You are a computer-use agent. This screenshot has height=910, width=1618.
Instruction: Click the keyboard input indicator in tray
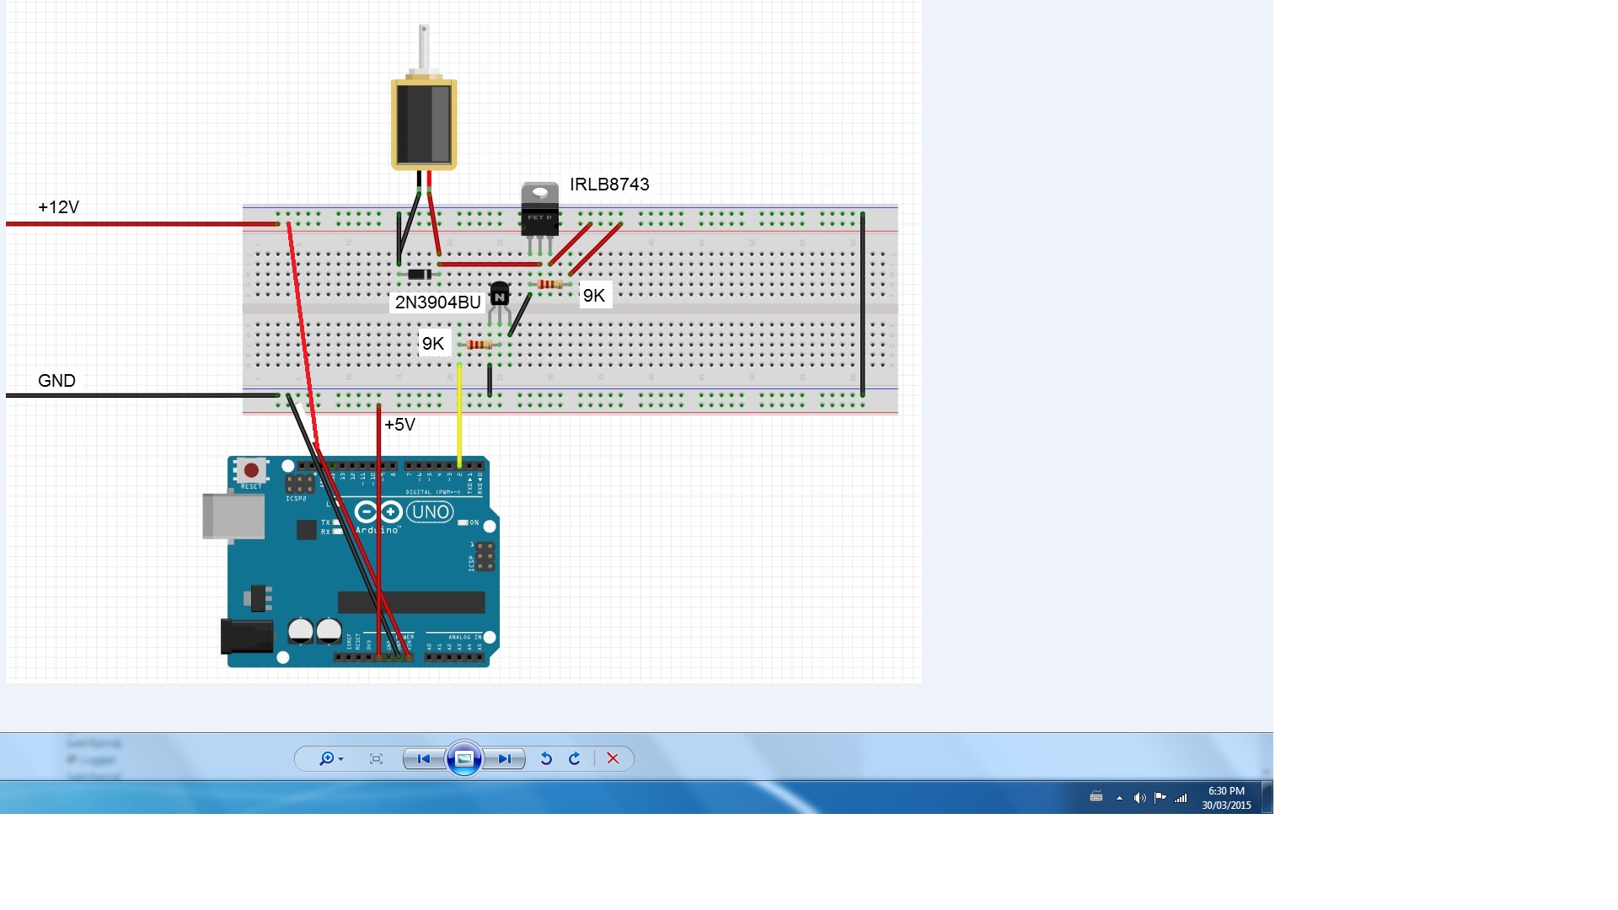click(1096, 797)
